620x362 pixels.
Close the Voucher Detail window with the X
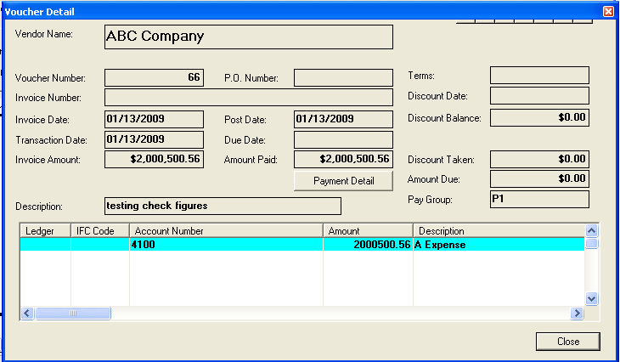coord(608,11)
